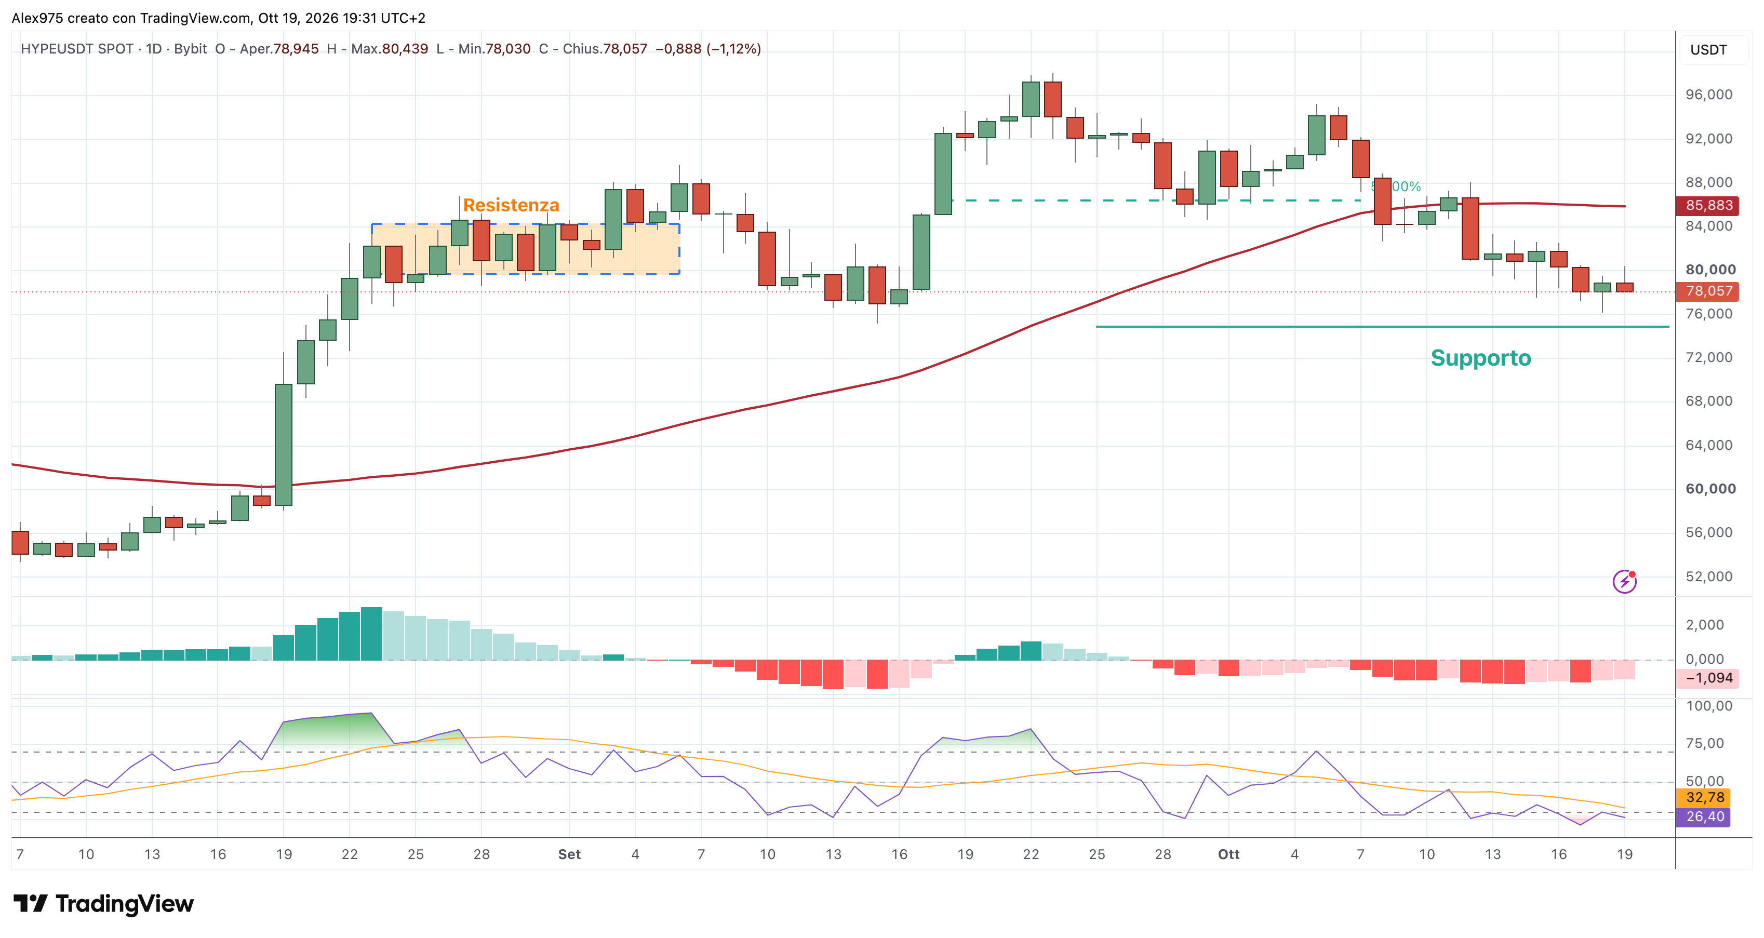
Task: Click the 60,000 price axis label
Action: tap(1710, 489)
